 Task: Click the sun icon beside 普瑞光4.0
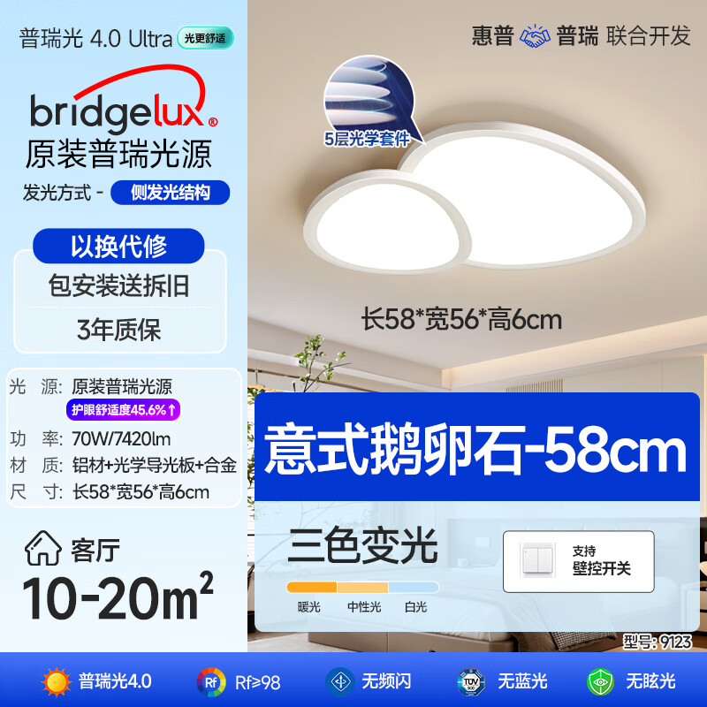pos(57,681)
